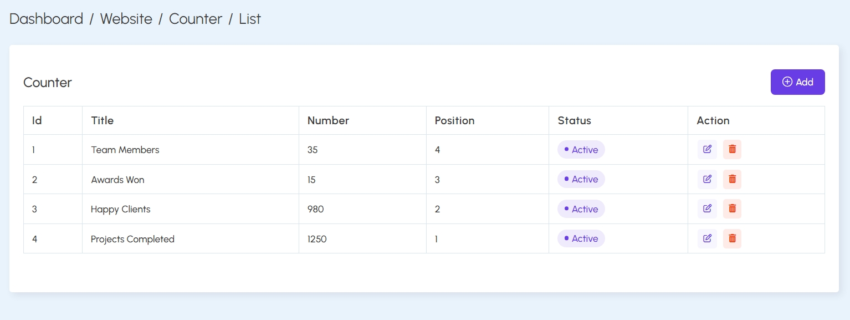
Task: Select List in the breadcrumb
Action: pos(250,19)
